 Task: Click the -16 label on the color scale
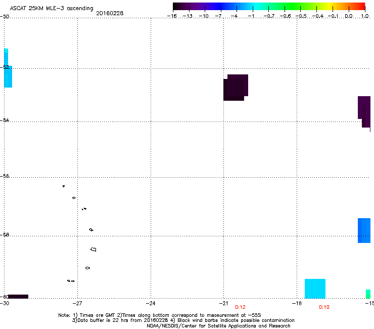(x=172, y=16)
